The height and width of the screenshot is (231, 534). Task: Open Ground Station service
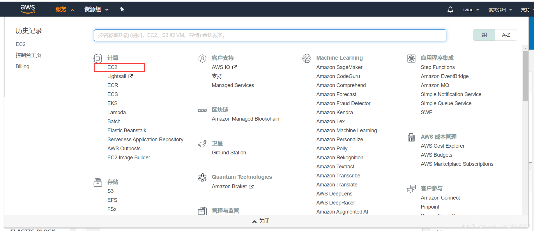tap(229, 153)
